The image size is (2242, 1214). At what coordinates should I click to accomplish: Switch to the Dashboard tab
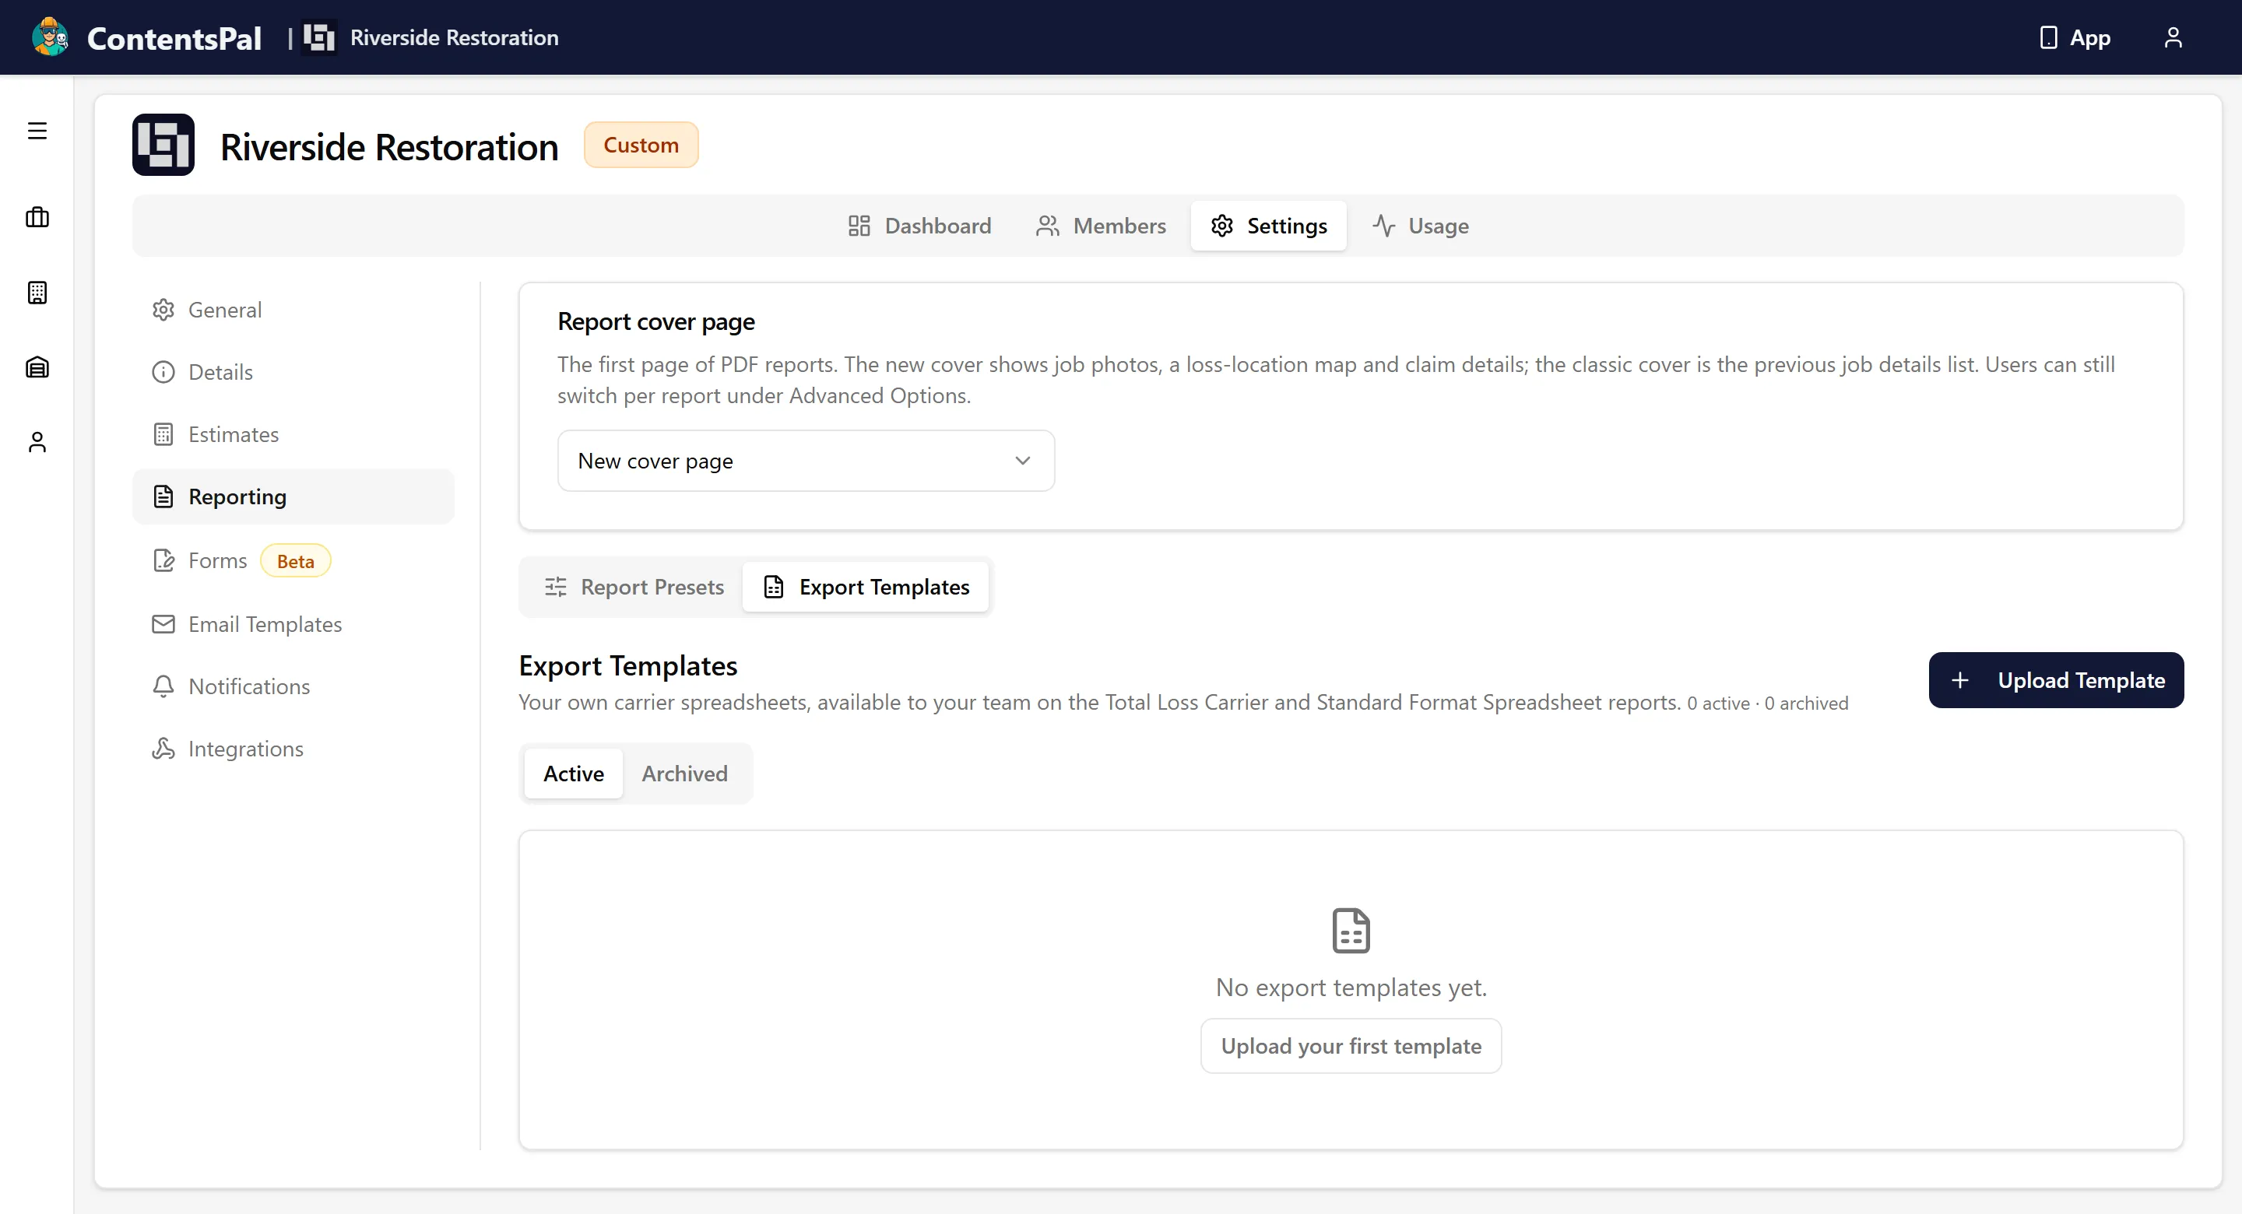click(x=920, y=226)
